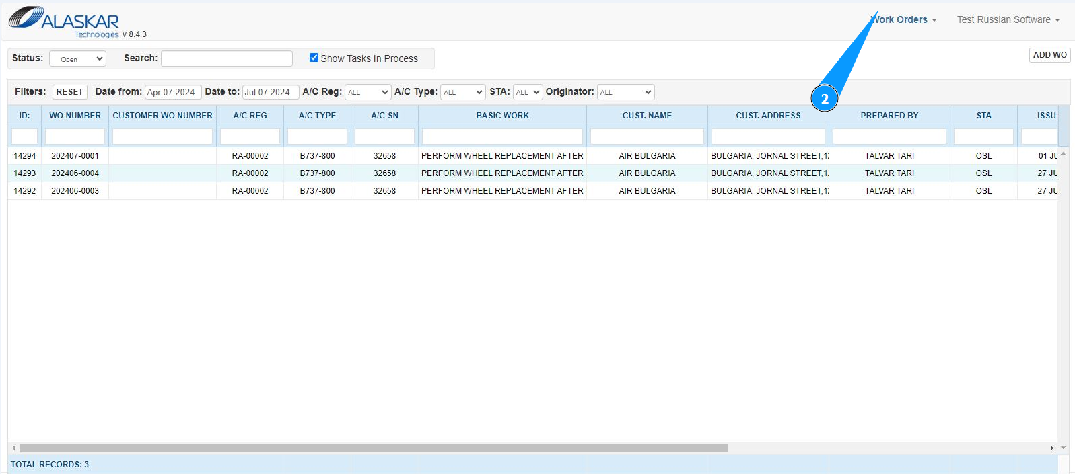Expand the A/C Type filter dropdown
Image resolution: width=1075 pixels, height=474 pixels.
click(463, 92)
